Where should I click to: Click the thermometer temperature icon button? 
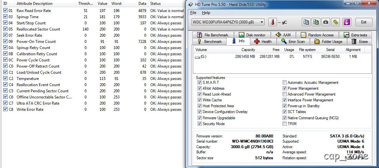(273, 22)
